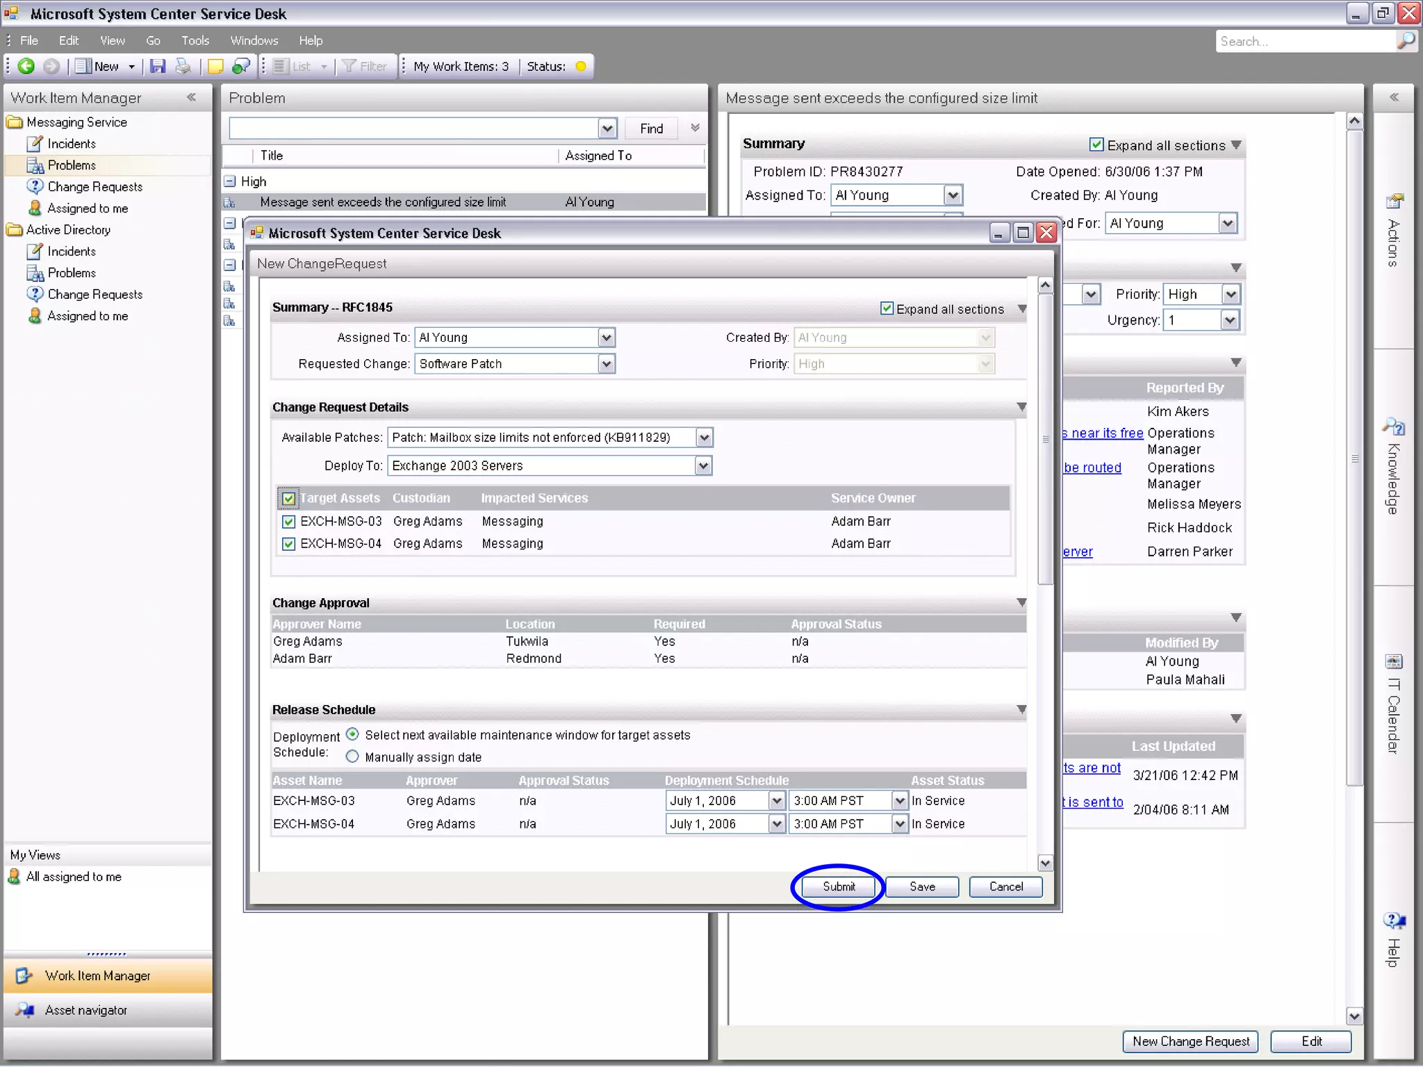
Task: Open the Go menu
Action: pyautogui.click(x=153, y=40)
